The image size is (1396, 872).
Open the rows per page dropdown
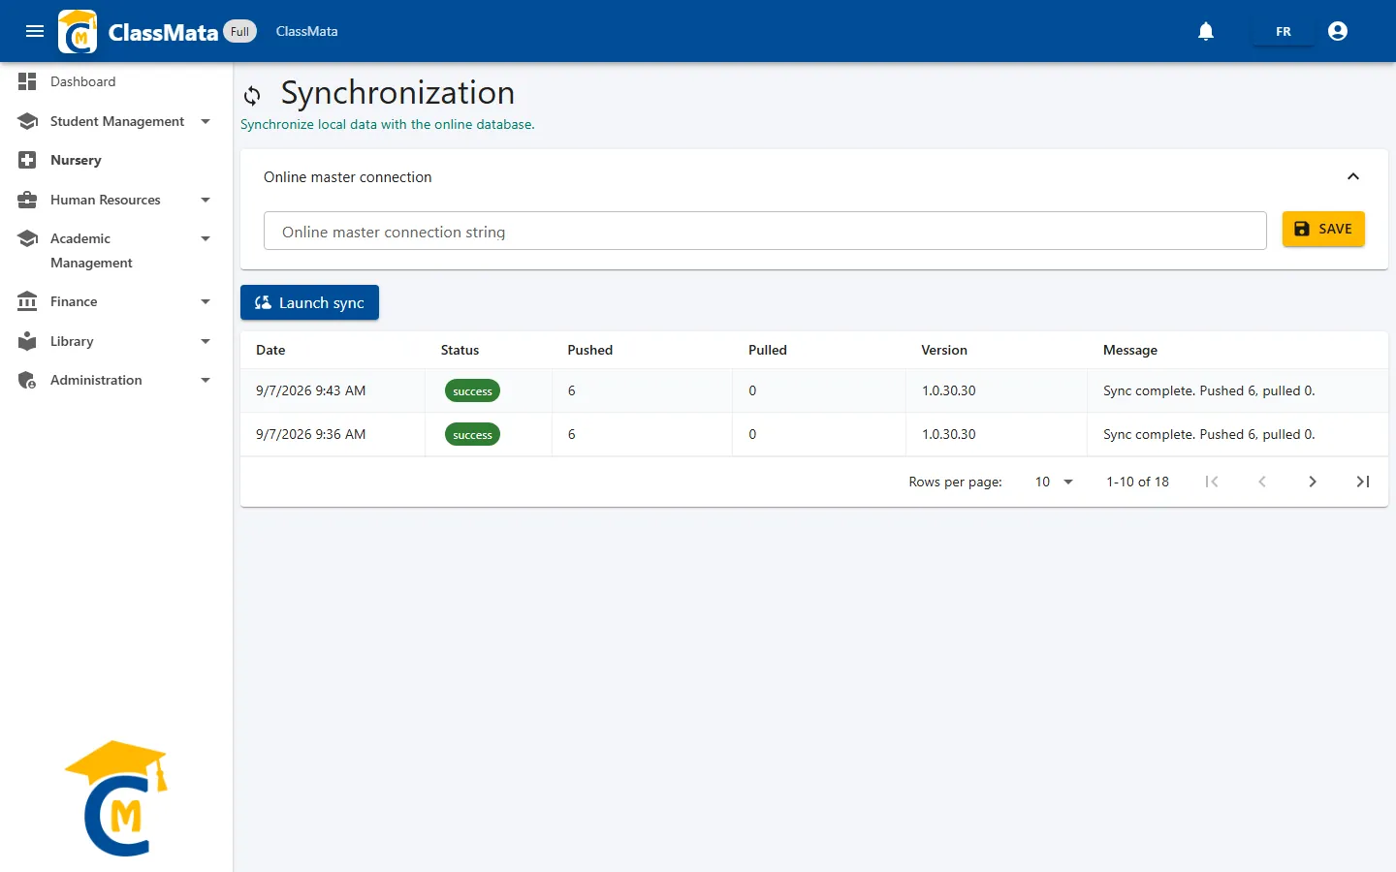(x=1054, y=482)
